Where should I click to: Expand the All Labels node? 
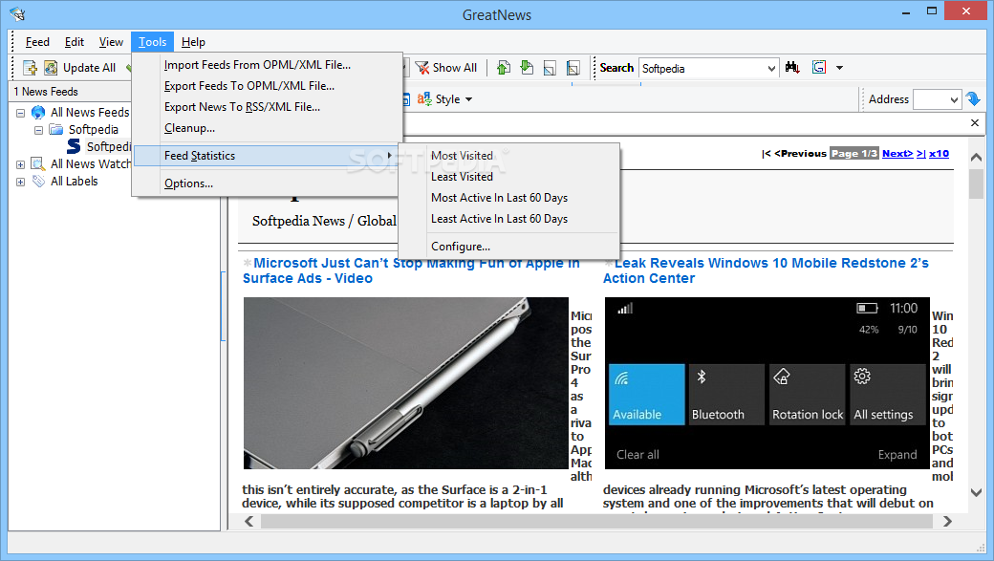pyautogui.click(x=20, y=182)
